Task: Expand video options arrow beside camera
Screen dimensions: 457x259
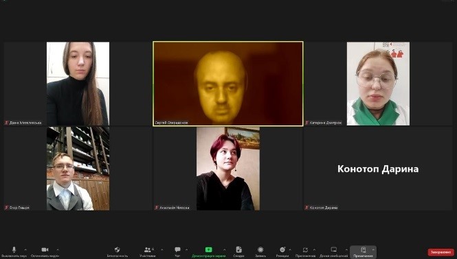Action: click(58, 249)
